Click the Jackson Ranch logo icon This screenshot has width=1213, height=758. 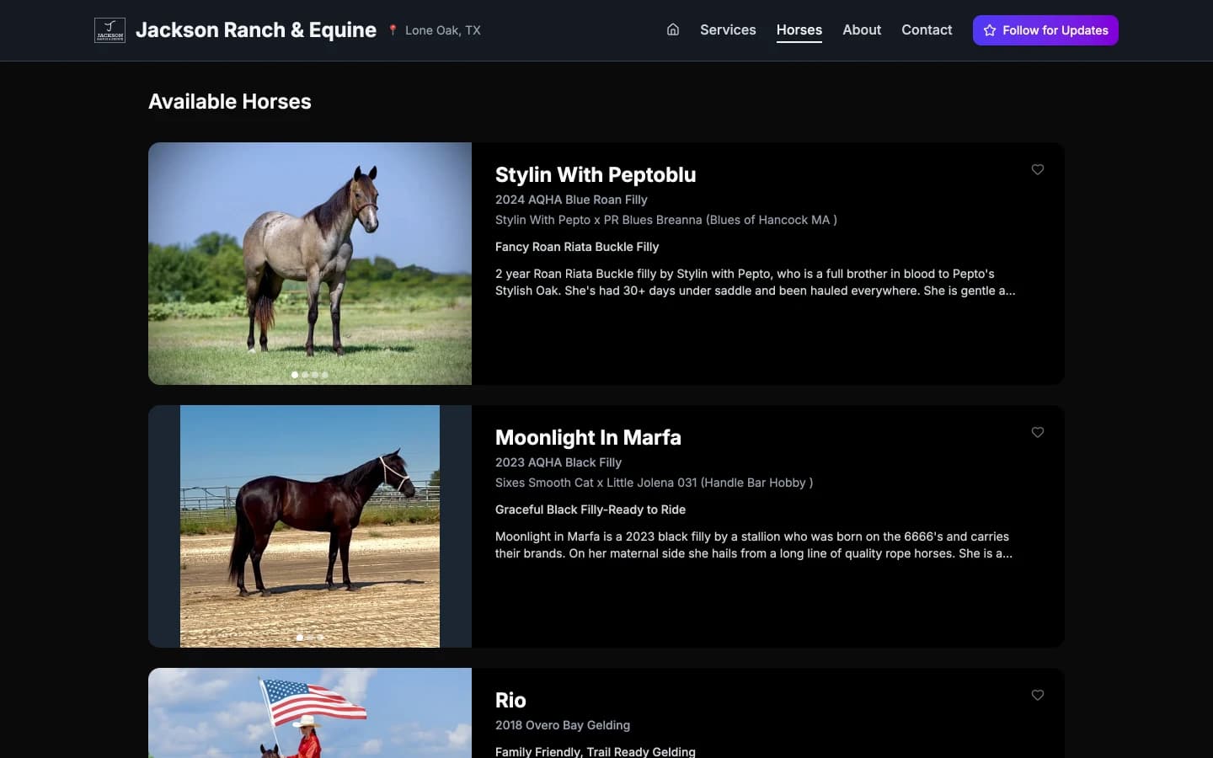(110, 30)
